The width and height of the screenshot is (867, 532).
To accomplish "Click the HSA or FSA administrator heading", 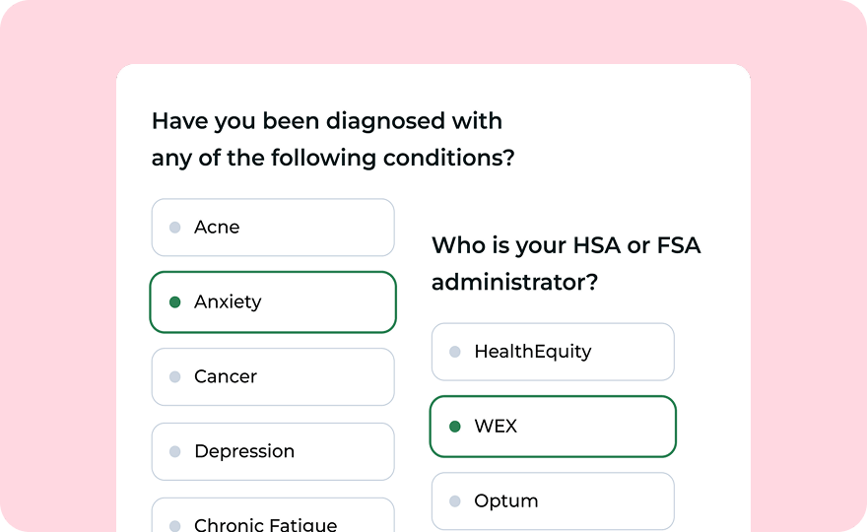I will pyautogui.click(x=566, y=263).
